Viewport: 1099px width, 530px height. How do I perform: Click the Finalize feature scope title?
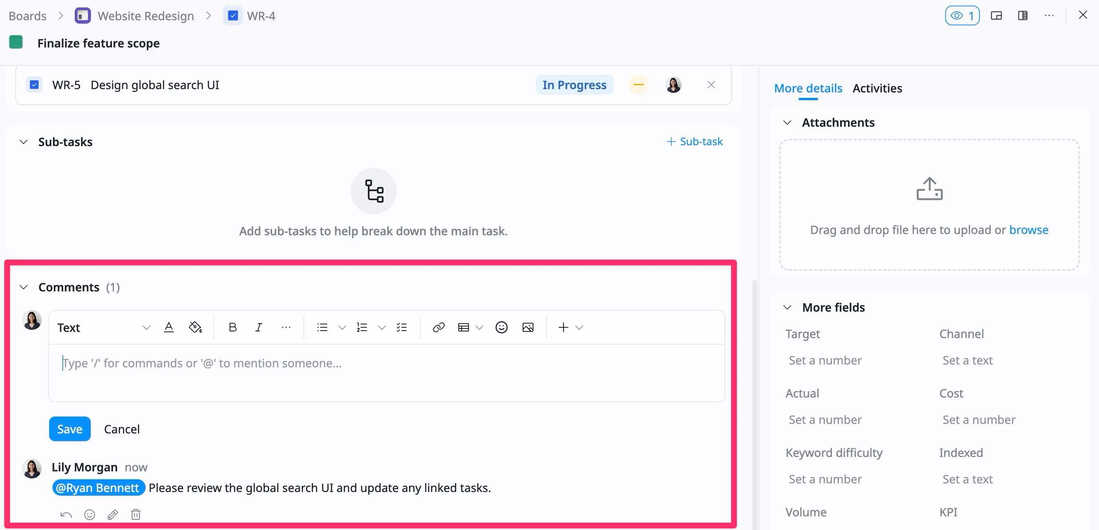click(x=99, y=43)
